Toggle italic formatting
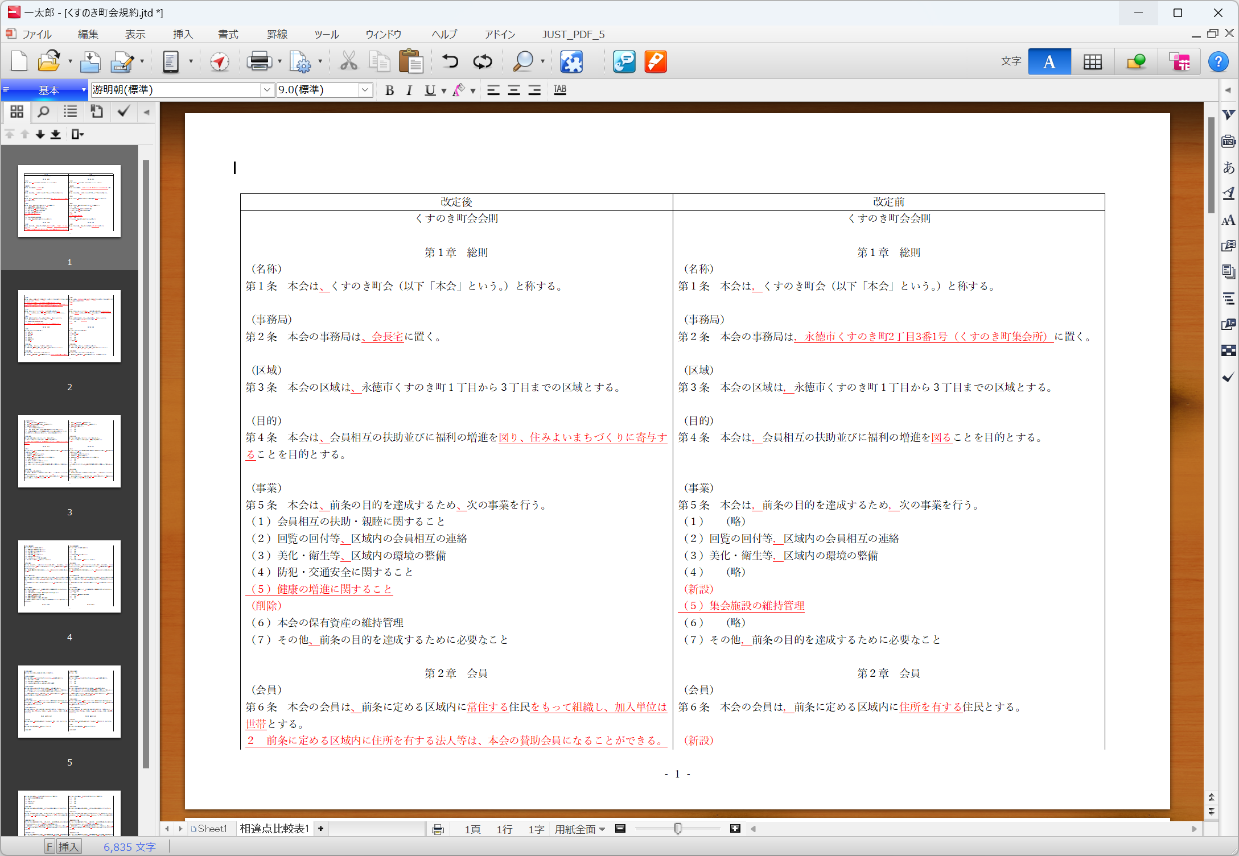The height and width of the screenshot is (856, 1239). click(x=409, y=90)
